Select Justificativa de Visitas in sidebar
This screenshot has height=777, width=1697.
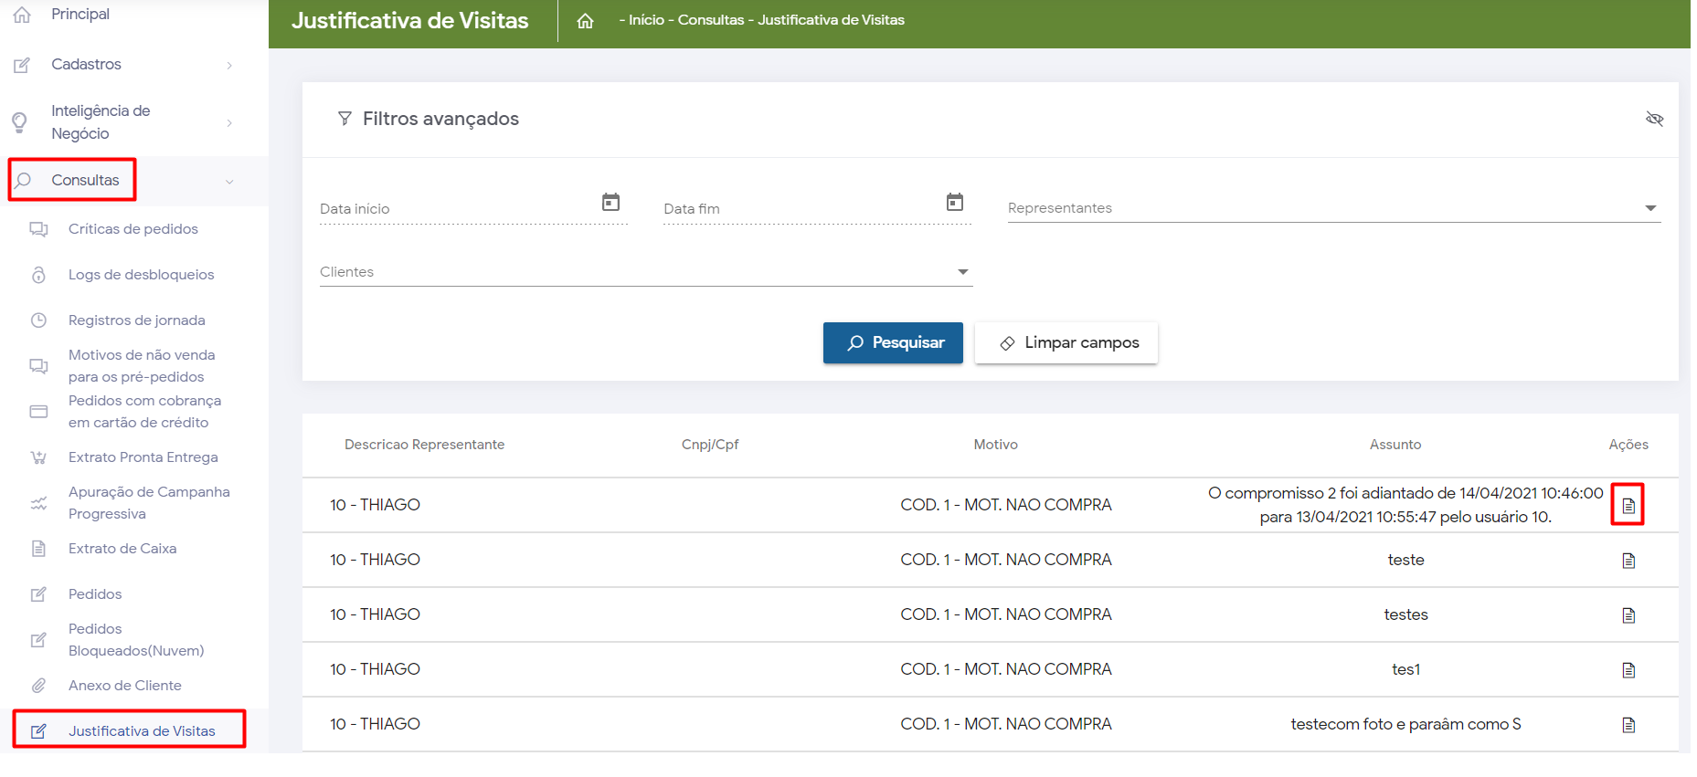(x=142, y=731)
